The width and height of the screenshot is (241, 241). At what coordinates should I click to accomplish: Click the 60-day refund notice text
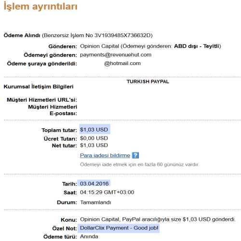pyautogui.click(x=139, y=164)
